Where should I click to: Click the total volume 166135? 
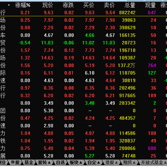(127, 35)
